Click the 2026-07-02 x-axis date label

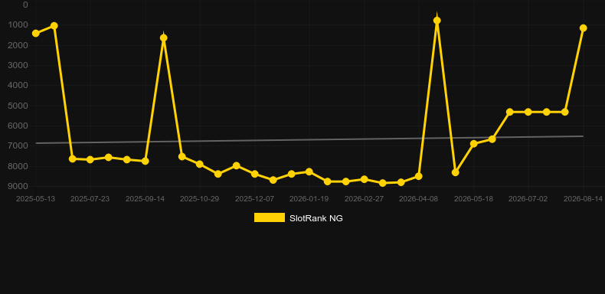click(x=528, y=199)
